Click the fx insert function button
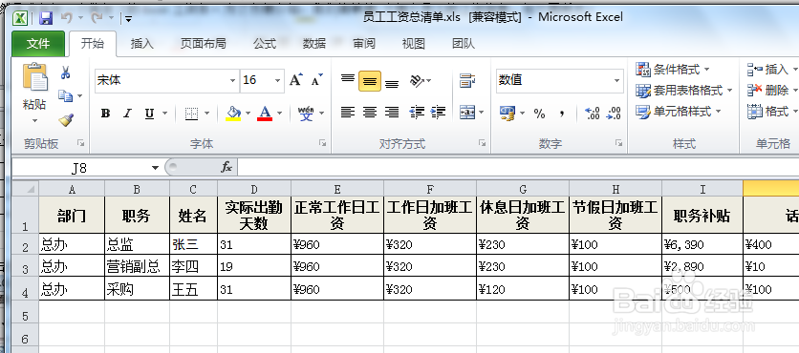The width and height of the screenshot is (799, 353). point(227,167)
